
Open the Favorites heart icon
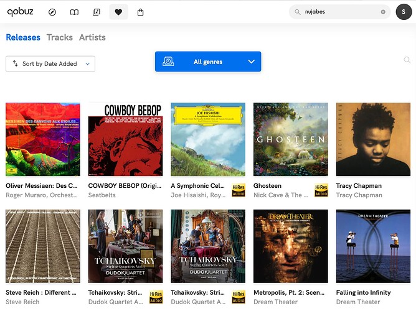(118, 12)
